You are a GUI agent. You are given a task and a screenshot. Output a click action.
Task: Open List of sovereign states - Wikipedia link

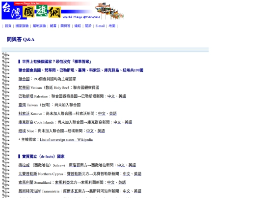tap(66, 139)
